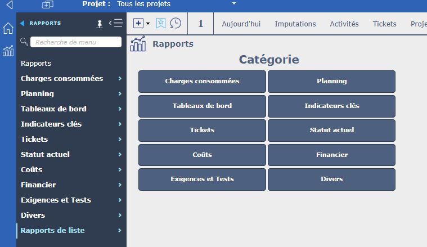
Task: Switch to the Imputations tab
Action: coord(295,24)
